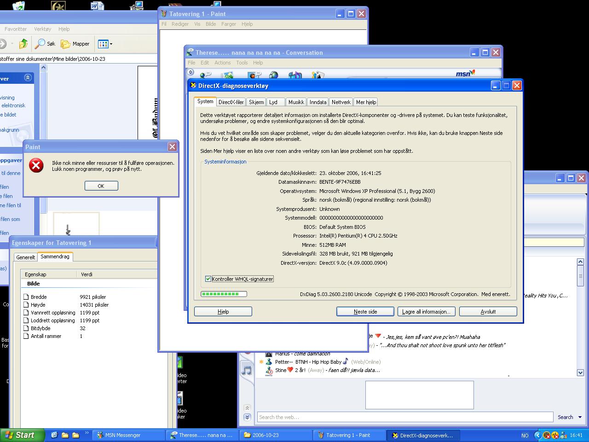589x442 pixels.
Task: Click the Send files icon in the Conversation toolbar
Action: 227,75
